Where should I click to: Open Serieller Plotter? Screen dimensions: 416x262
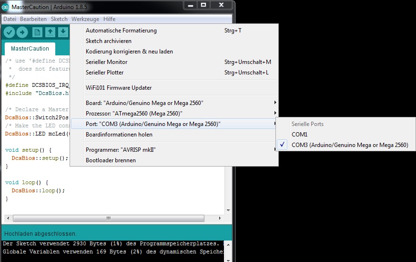(174, 73)
